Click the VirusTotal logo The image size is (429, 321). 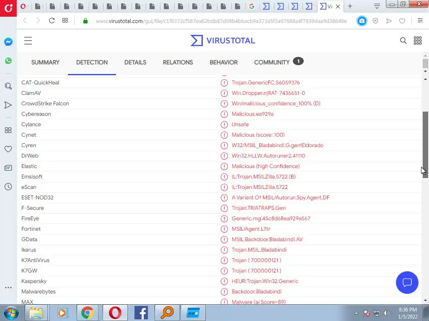223,41
